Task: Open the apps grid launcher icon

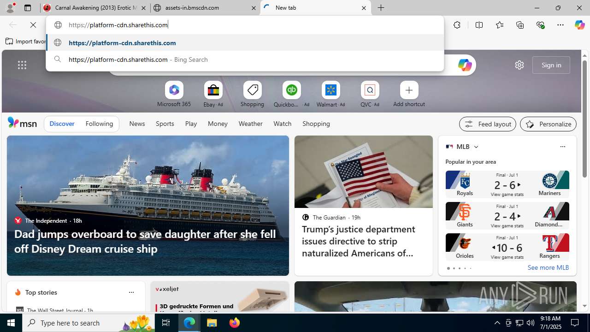Action: pyautogui.click(x=22, y=65)
